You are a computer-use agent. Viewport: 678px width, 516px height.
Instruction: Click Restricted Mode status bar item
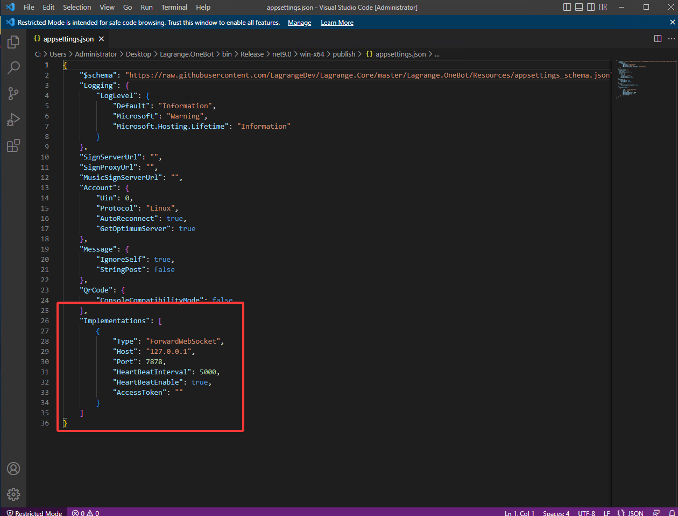coord(34,513)
